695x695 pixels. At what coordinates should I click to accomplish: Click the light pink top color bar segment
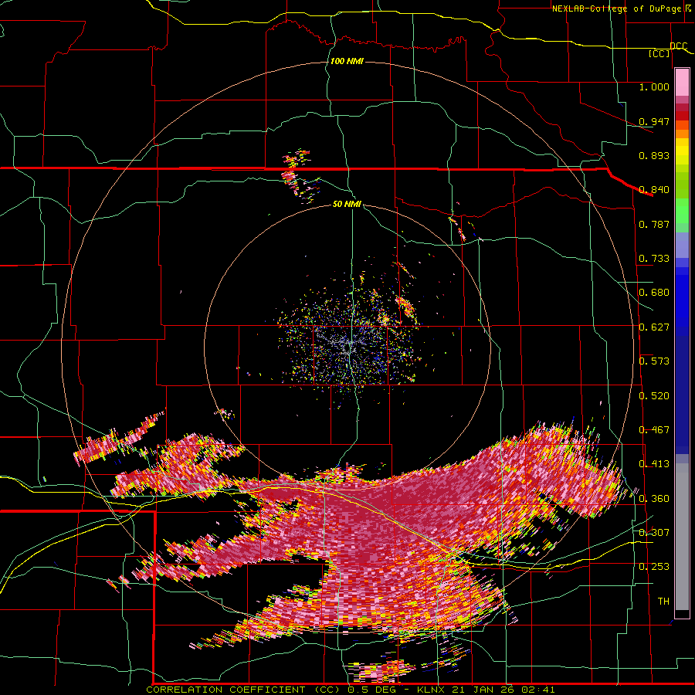point(682,82)
